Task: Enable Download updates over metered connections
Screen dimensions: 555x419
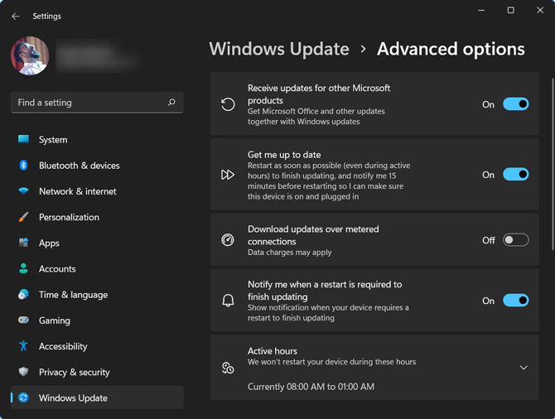Action: point(516,240)
